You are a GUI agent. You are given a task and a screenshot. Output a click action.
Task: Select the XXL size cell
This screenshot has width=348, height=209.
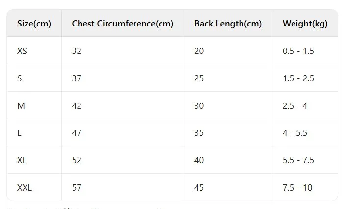pyautogui.click(x=24, y=188)
